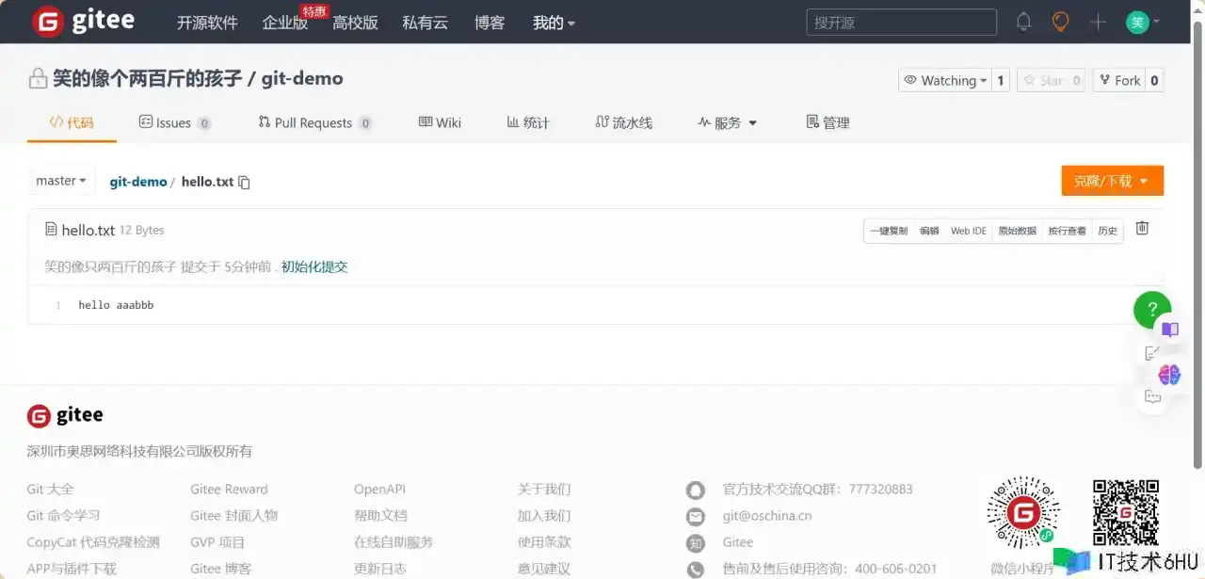This screenshot has width=1205, height=579.
Task: Open the Gitee Reward footer link
Action: click(229, 490)
